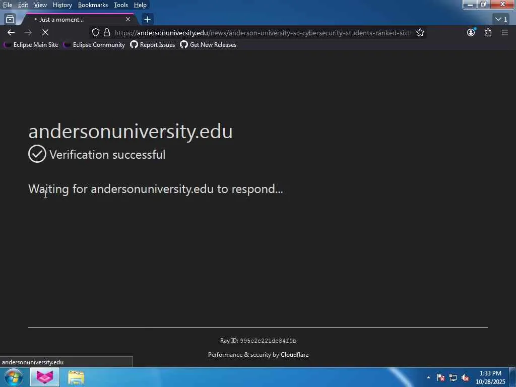Open a new tab with the plus button
The image size is (516, 387).
[x=148, y=20]
